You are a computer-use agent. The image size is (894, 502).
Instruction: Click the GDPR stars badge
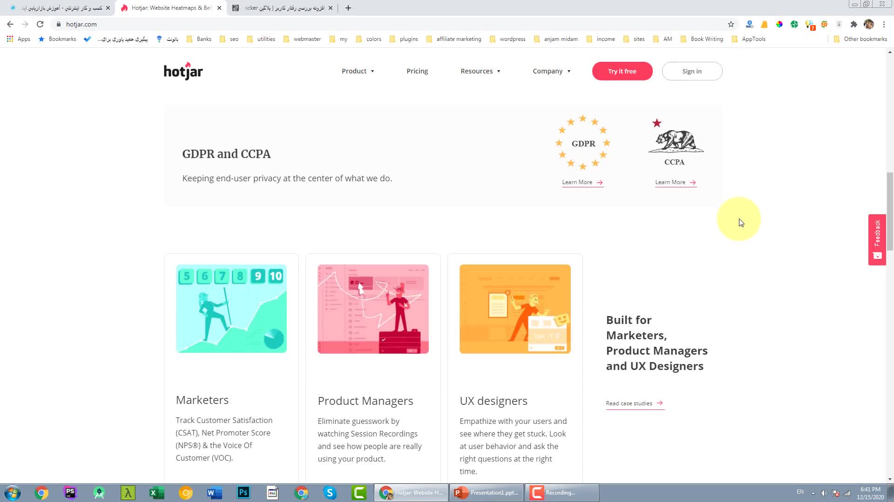pyautogui.click(x=583, y=143)
